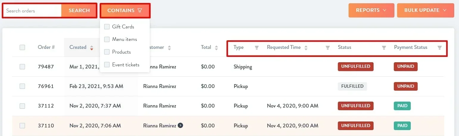Sort by Customer column arrows
459x136 pixels.
tap(169, 47)
